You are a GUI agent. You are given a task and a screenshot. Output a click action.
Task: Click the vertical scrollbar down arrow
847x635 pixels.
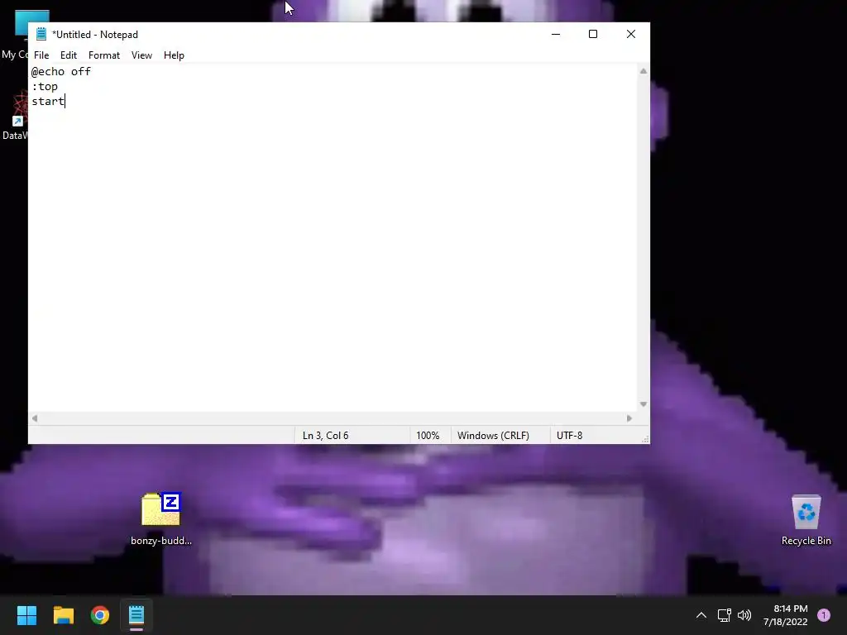(644, 404)
